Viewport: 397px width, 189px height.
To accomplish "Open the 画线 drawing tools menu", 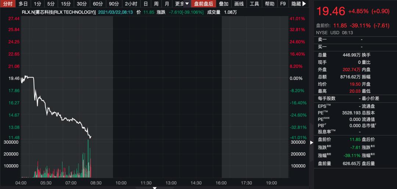I will pos(239,4).
